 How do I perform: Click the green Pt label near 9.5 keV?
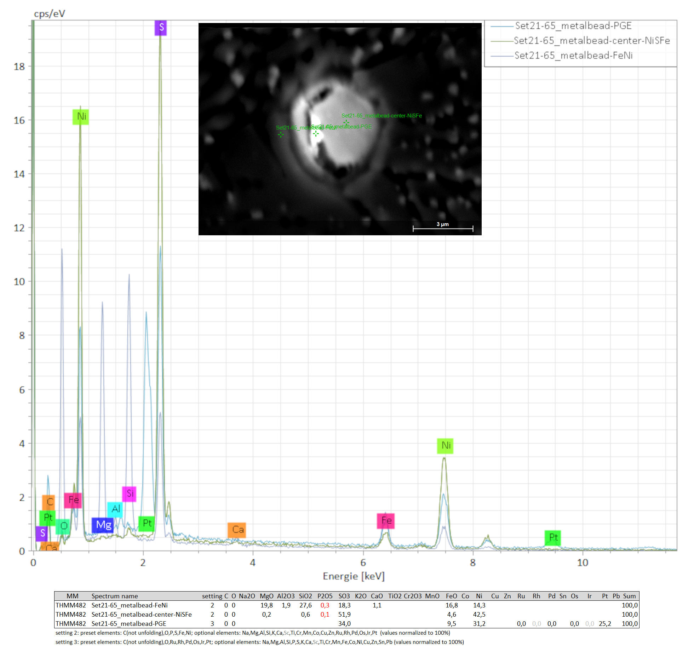click(552, 538)
